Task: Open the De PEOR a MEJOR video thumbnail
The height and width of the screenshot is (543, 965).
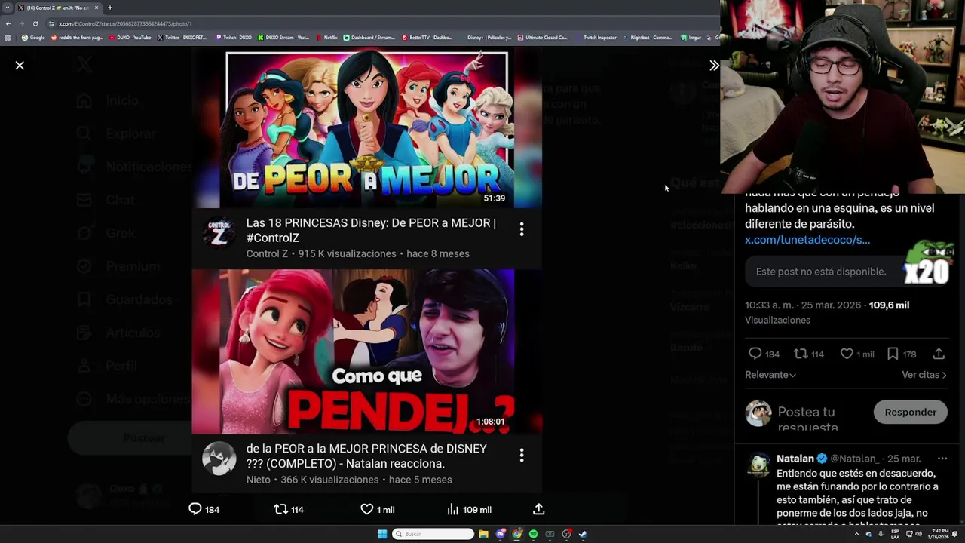Action: 367,129
